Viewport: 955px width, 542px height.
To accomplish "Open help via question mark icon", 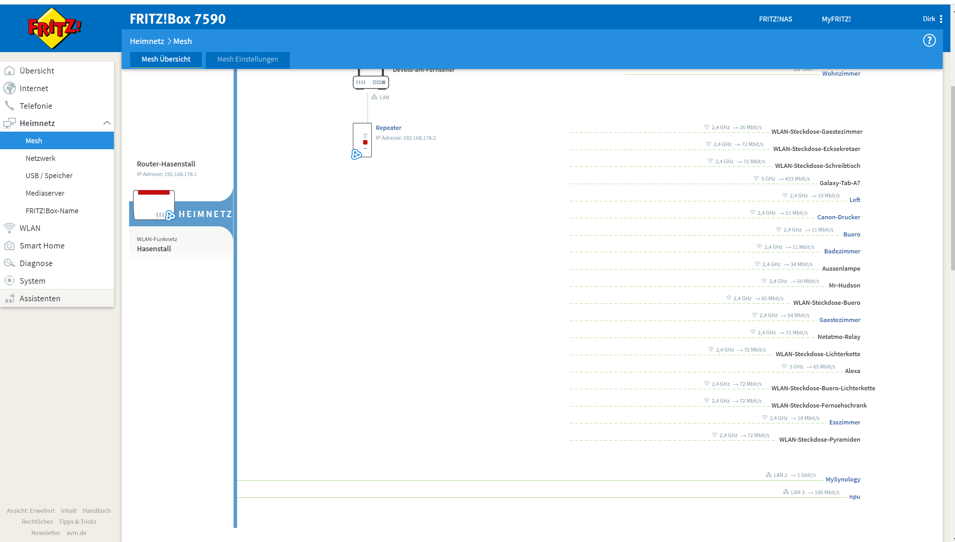I will 929,40.
